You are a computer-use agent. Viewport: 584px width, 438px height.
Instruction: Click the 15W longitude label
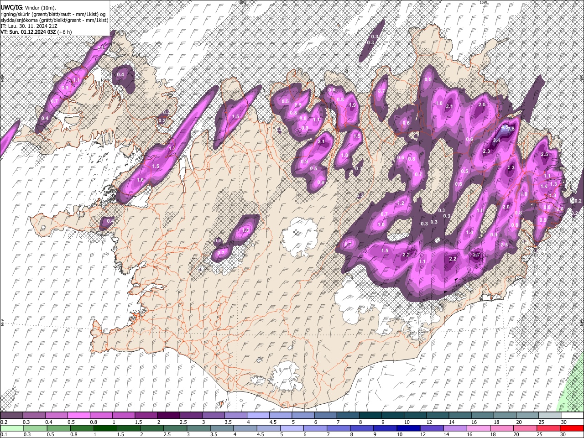coord(483,2)
